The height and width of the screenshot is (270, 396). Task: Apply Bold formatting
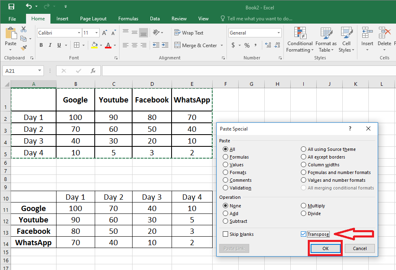tap(41, 45)
